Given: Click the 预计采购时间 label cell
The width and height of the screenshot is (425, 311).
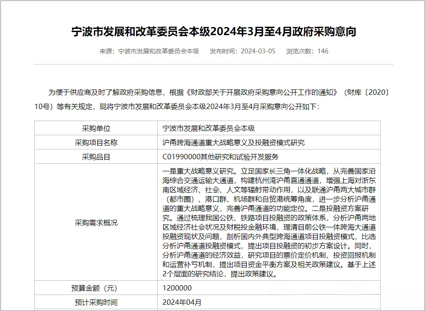Looking at the screenshot, I should tap(96, 303).
